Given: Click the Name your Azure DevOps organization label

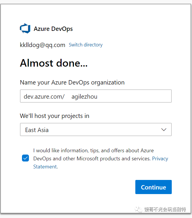Looking at the screenshot, I should 72,82.
